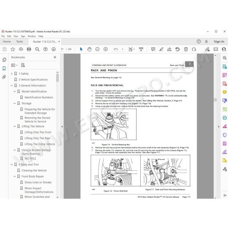
Task: Add a comment sticky note
Action: 153,49
